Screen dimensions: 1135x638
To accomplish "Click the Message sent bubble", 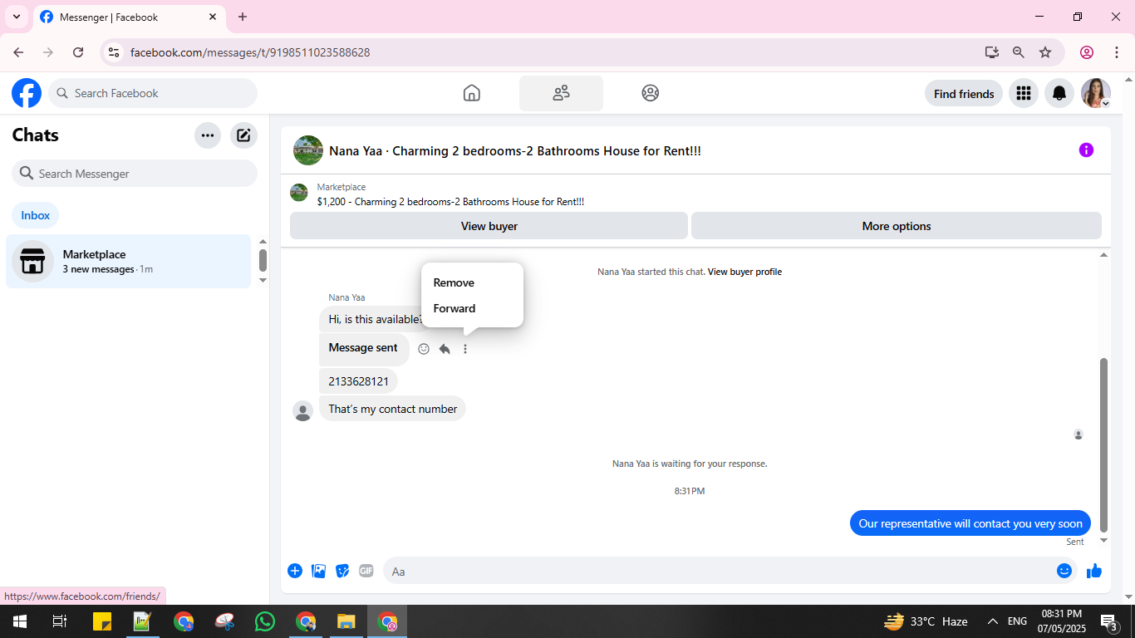I will [x=364, y=348].
